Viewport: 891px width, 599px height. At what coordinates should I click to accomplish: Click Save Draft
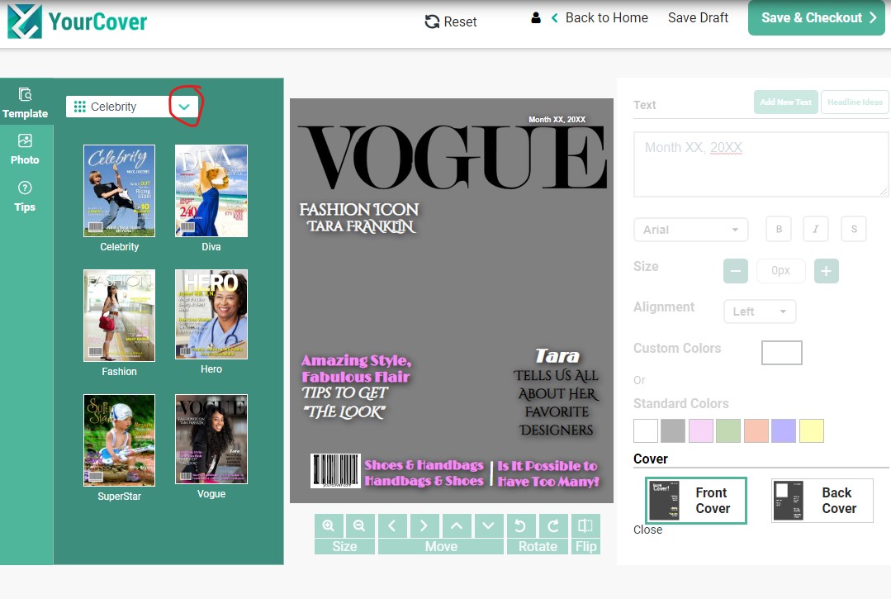coord(698,18)
